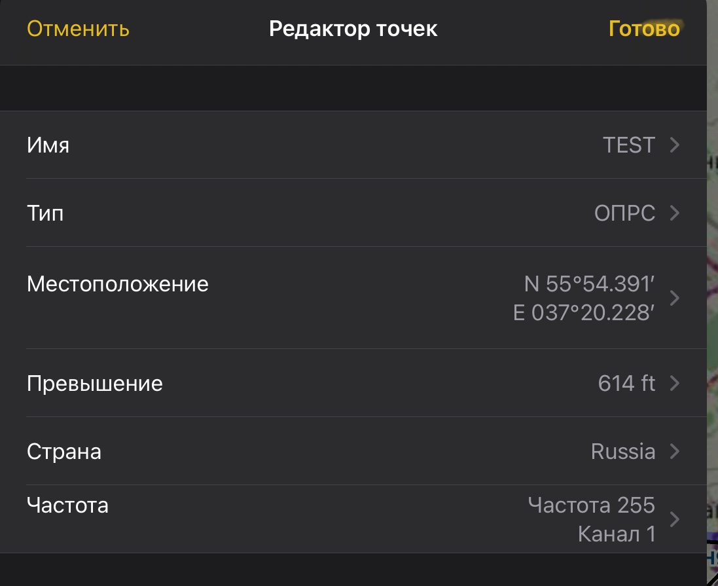Image resolution: width=718 pixels, height=586 pixels.
Task: Tap the Канал 1 channel value
Action: 617,534
